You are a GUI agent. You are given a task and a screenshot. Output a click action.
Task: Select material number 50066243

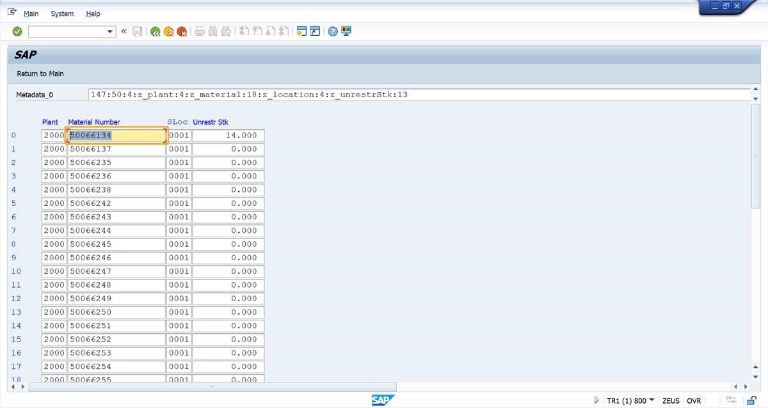tap(116, 217)
